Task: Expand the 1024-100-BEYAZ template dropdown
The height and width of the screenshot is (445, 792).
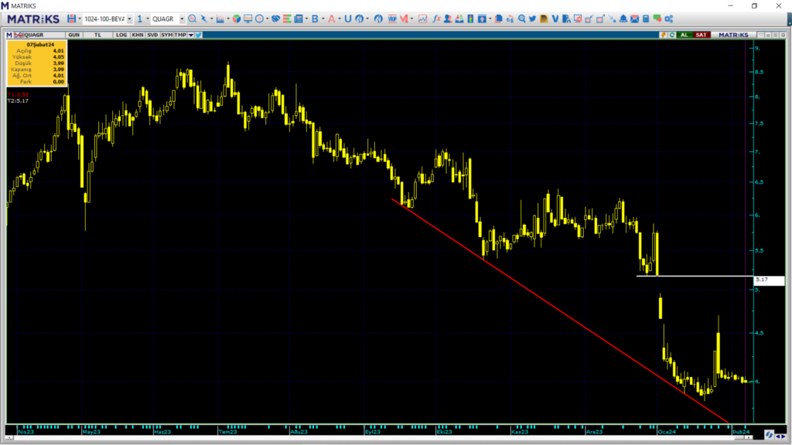Action: pos(128,18)
